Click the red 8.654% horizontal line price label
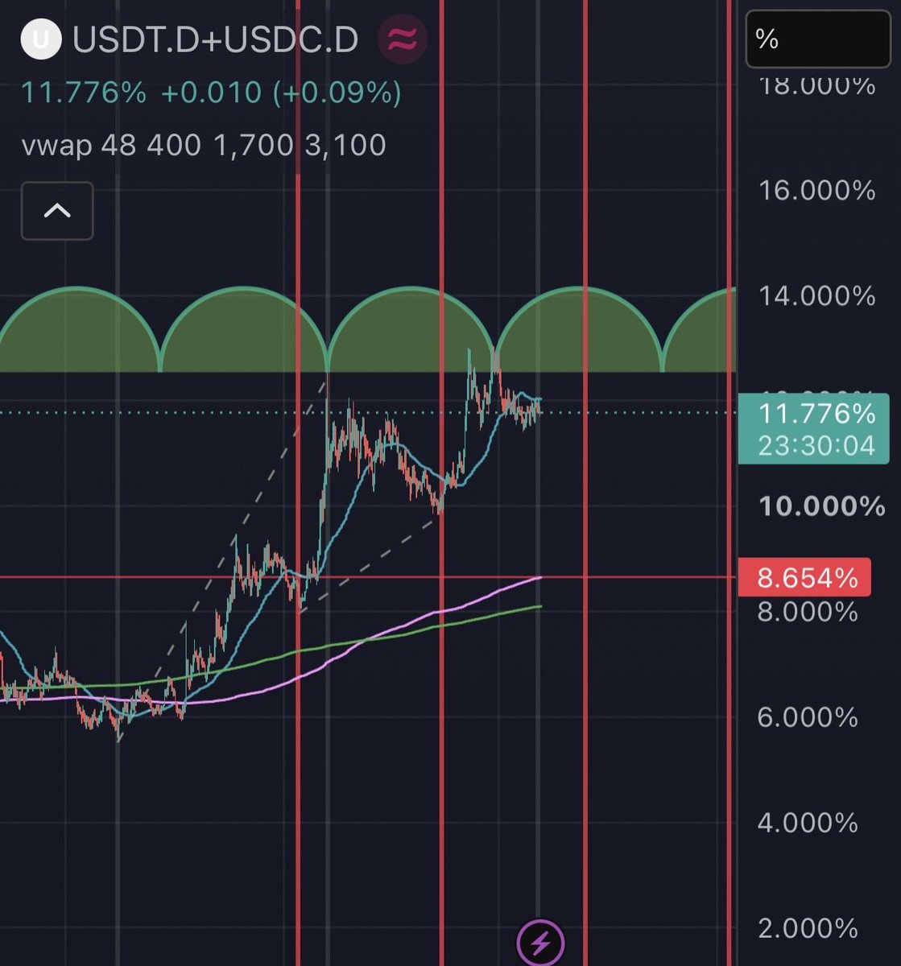The width and height of the screenshot is (901, 966). coord(806,577)
